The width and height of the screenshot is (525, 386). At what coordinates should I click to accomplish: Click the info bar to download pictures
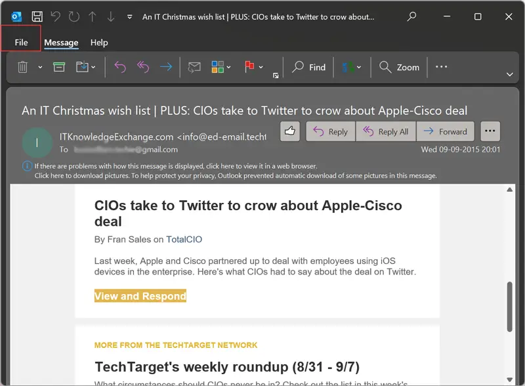click(x=236, y=176)
